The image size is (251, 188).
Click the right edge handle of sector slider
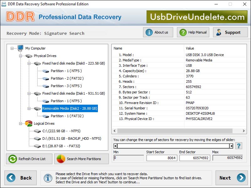coord(231,146)
